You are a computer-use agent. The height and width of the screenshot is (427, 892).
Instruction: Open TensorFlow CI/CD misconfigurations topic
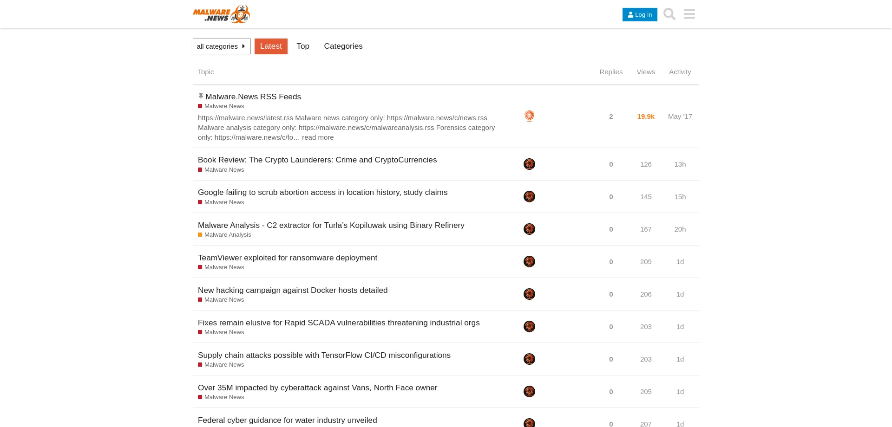click(x=324, y=355)
